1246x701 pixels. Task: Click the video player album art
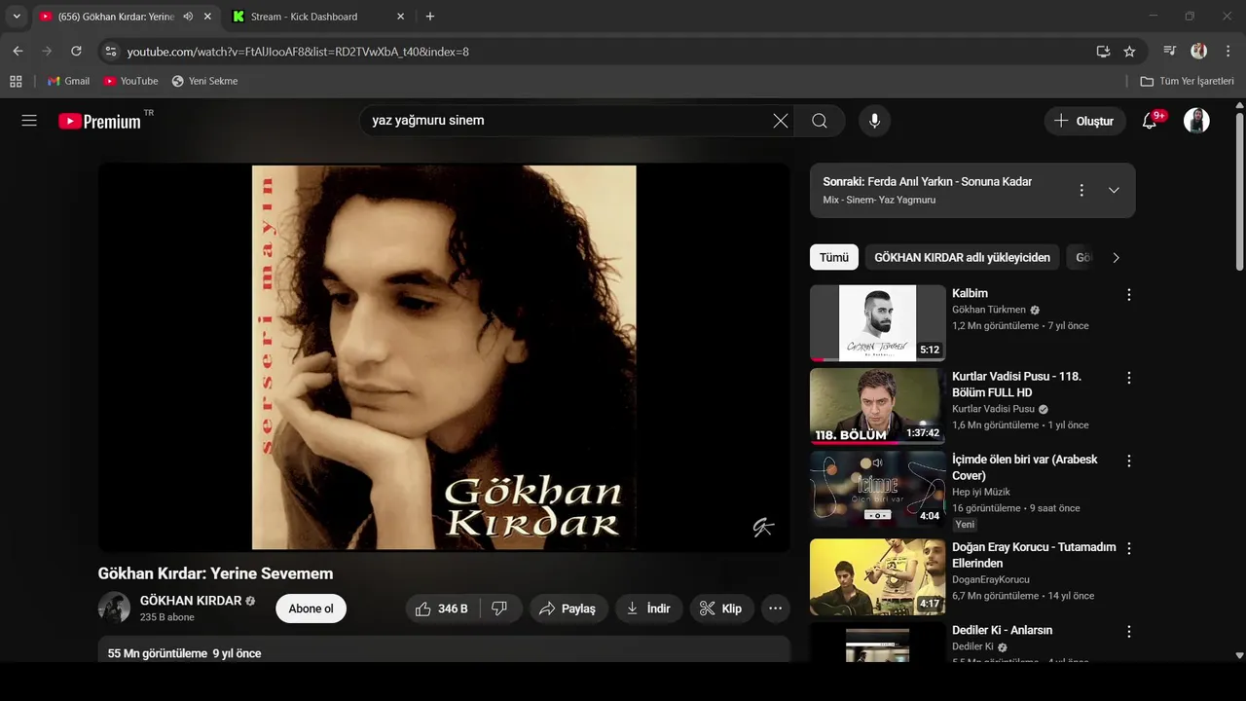[444, 357]
